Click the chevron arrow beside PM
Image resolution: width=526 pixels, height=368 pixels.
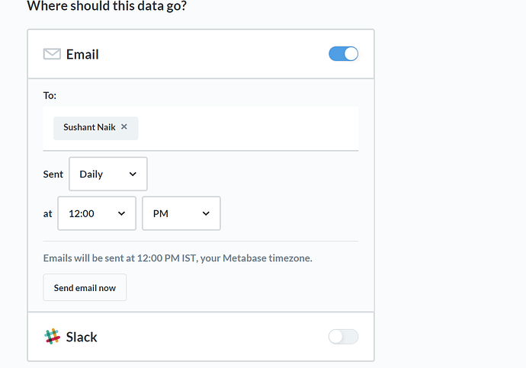click(x=206, y=213)
